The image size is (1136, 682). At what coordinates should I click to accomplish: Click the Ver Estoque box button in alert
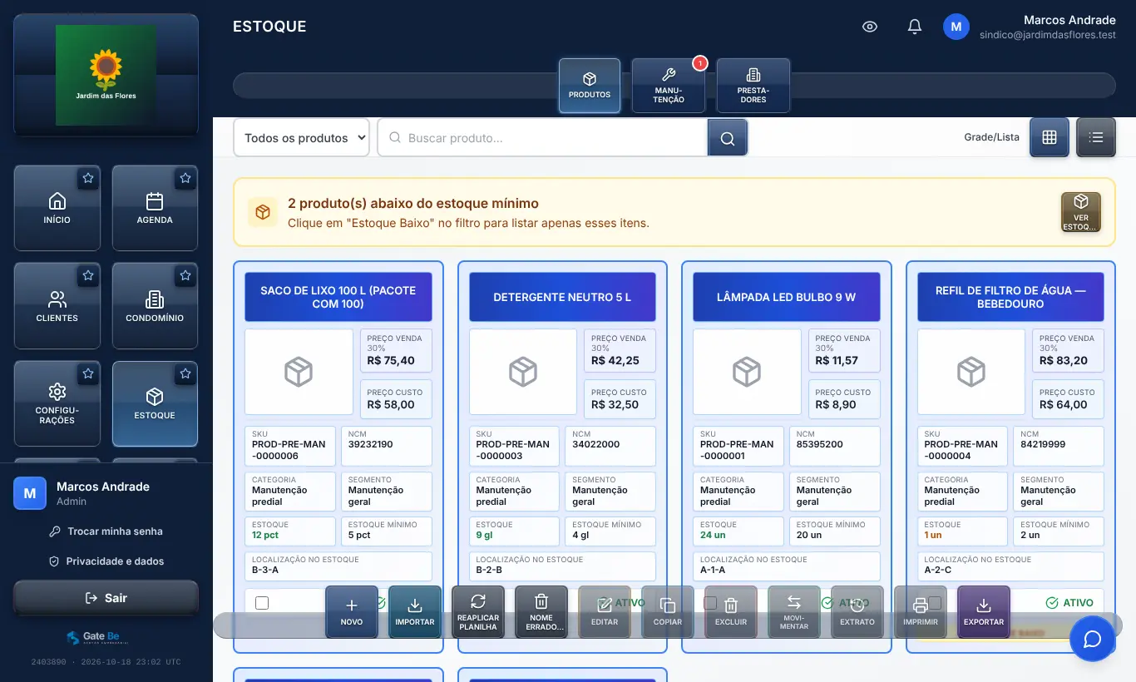click(1081, 212)
